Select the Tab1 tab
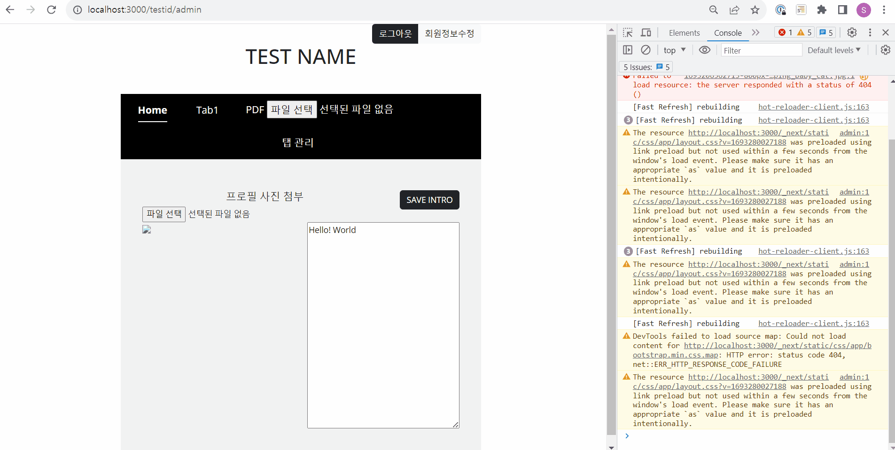The width and height of the screenshot is (895, 450). coord(207,110)
